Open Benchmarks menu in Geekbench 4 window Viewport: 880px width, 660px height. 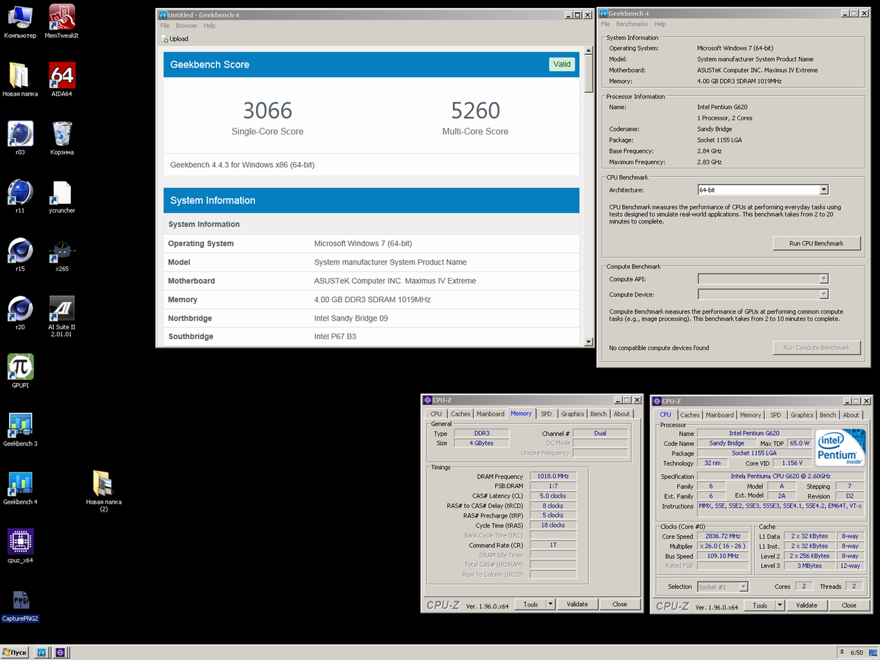(x=632, y=24)
